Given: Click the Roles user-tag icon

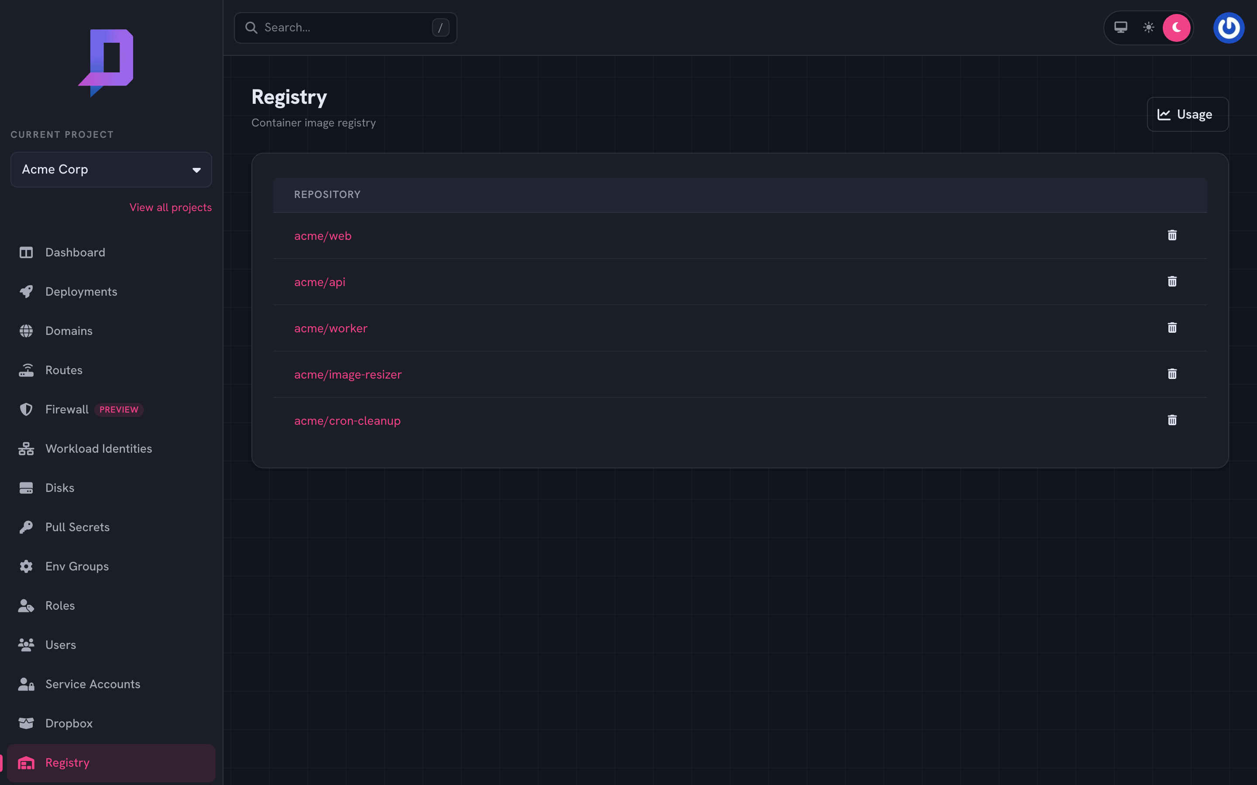Looking at the screenshot, I should tap(26, 606).
